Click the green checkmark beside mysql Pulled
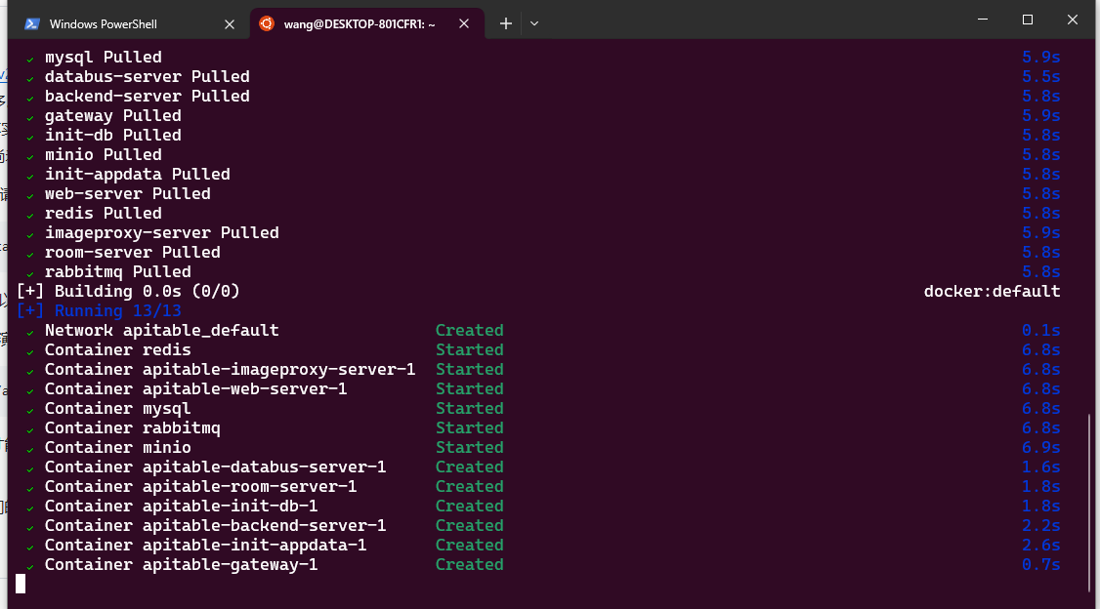 coord(30,59)
